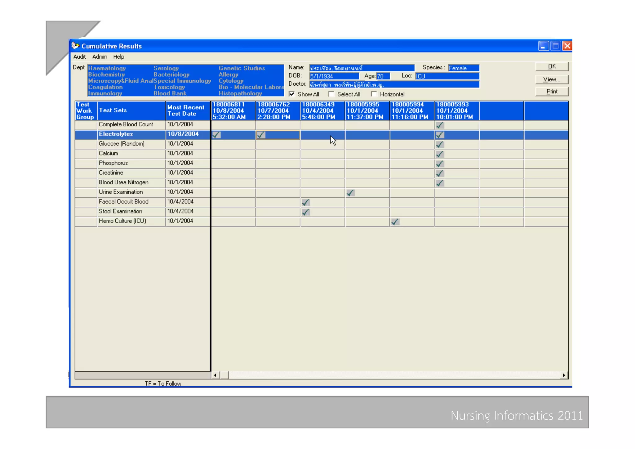Click Hemo Culture (ICU) result checkmark

pyautogui.click(x=395, y=222)
